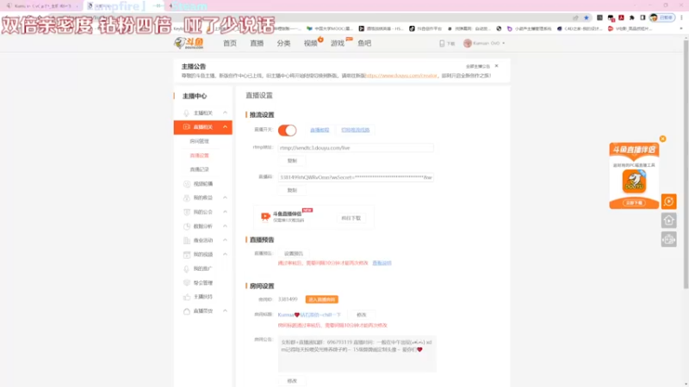Click the Douyu logo in the header
689x387 pixels.
click(x=189, y=43)
